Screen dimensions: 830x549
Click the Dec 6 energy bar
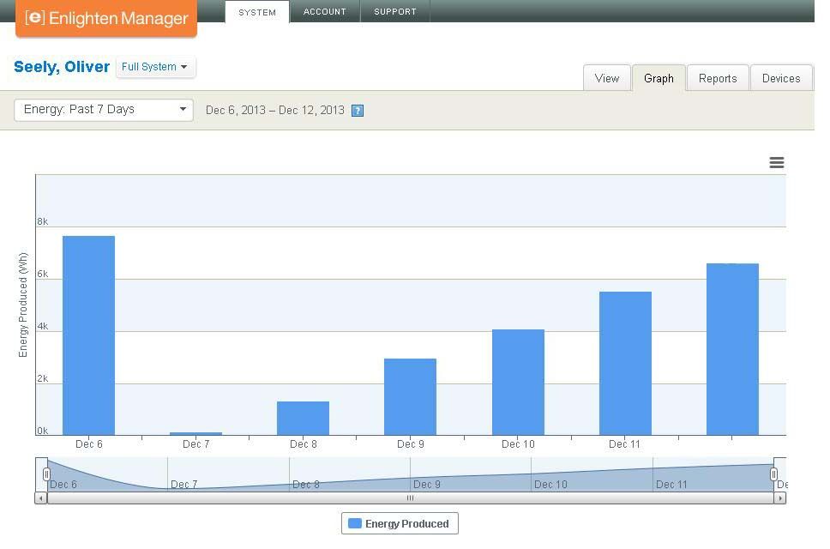pyautogui.click(x=88, y=335)
